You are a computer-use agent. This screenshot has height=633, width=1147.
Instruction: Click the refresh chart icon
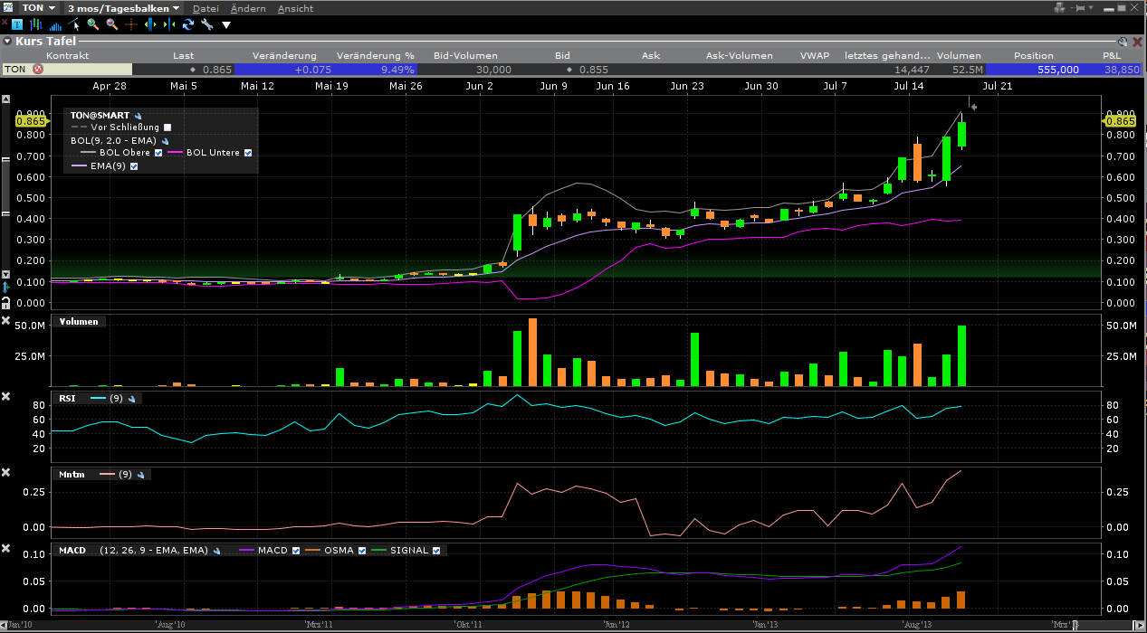(188, 25)
